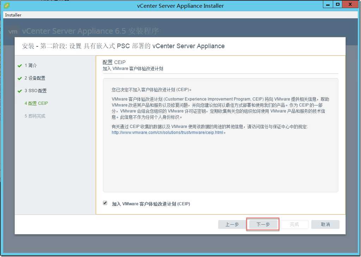The width and height of the screenshot is (361, 257).
Task: Click the vm logo in the header
Action: coord(13,31)
